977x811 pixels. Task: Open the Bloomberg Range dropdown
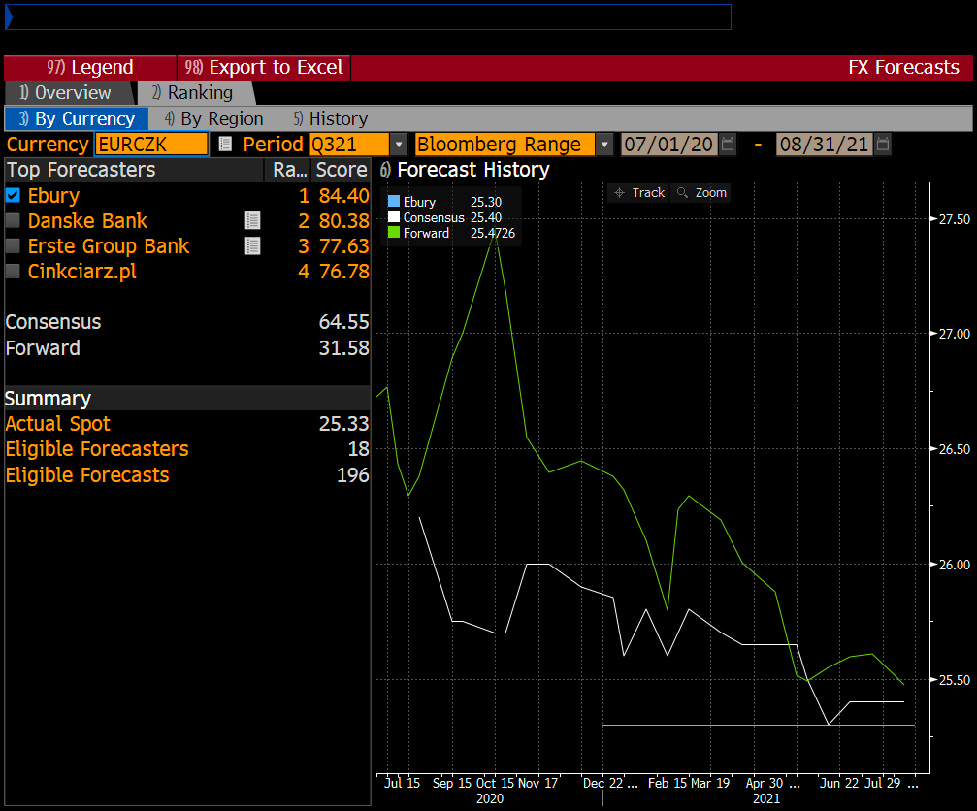coord(505,145)
